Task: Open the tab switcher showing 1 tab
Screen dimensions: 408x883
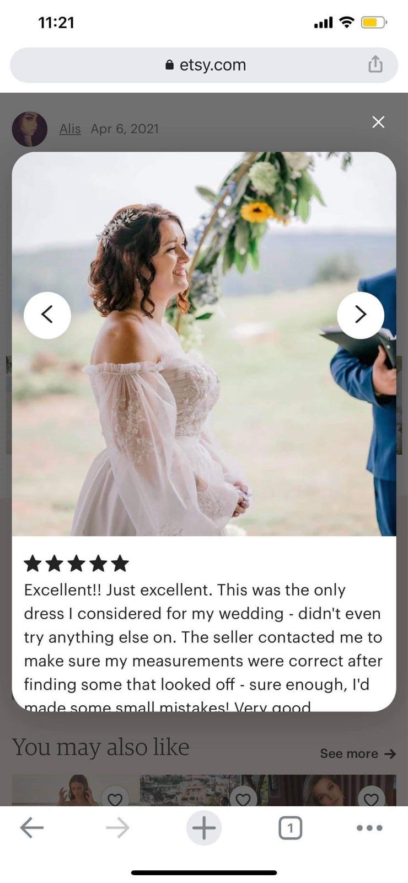Action: point(290,828)
